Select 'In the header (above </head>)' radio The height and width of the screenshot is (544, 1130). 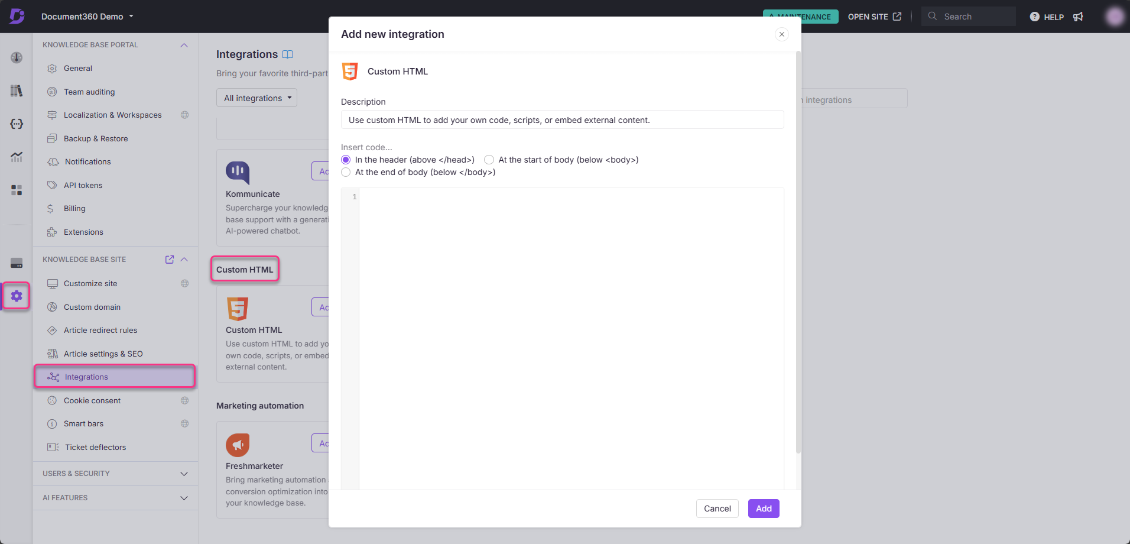346,160
